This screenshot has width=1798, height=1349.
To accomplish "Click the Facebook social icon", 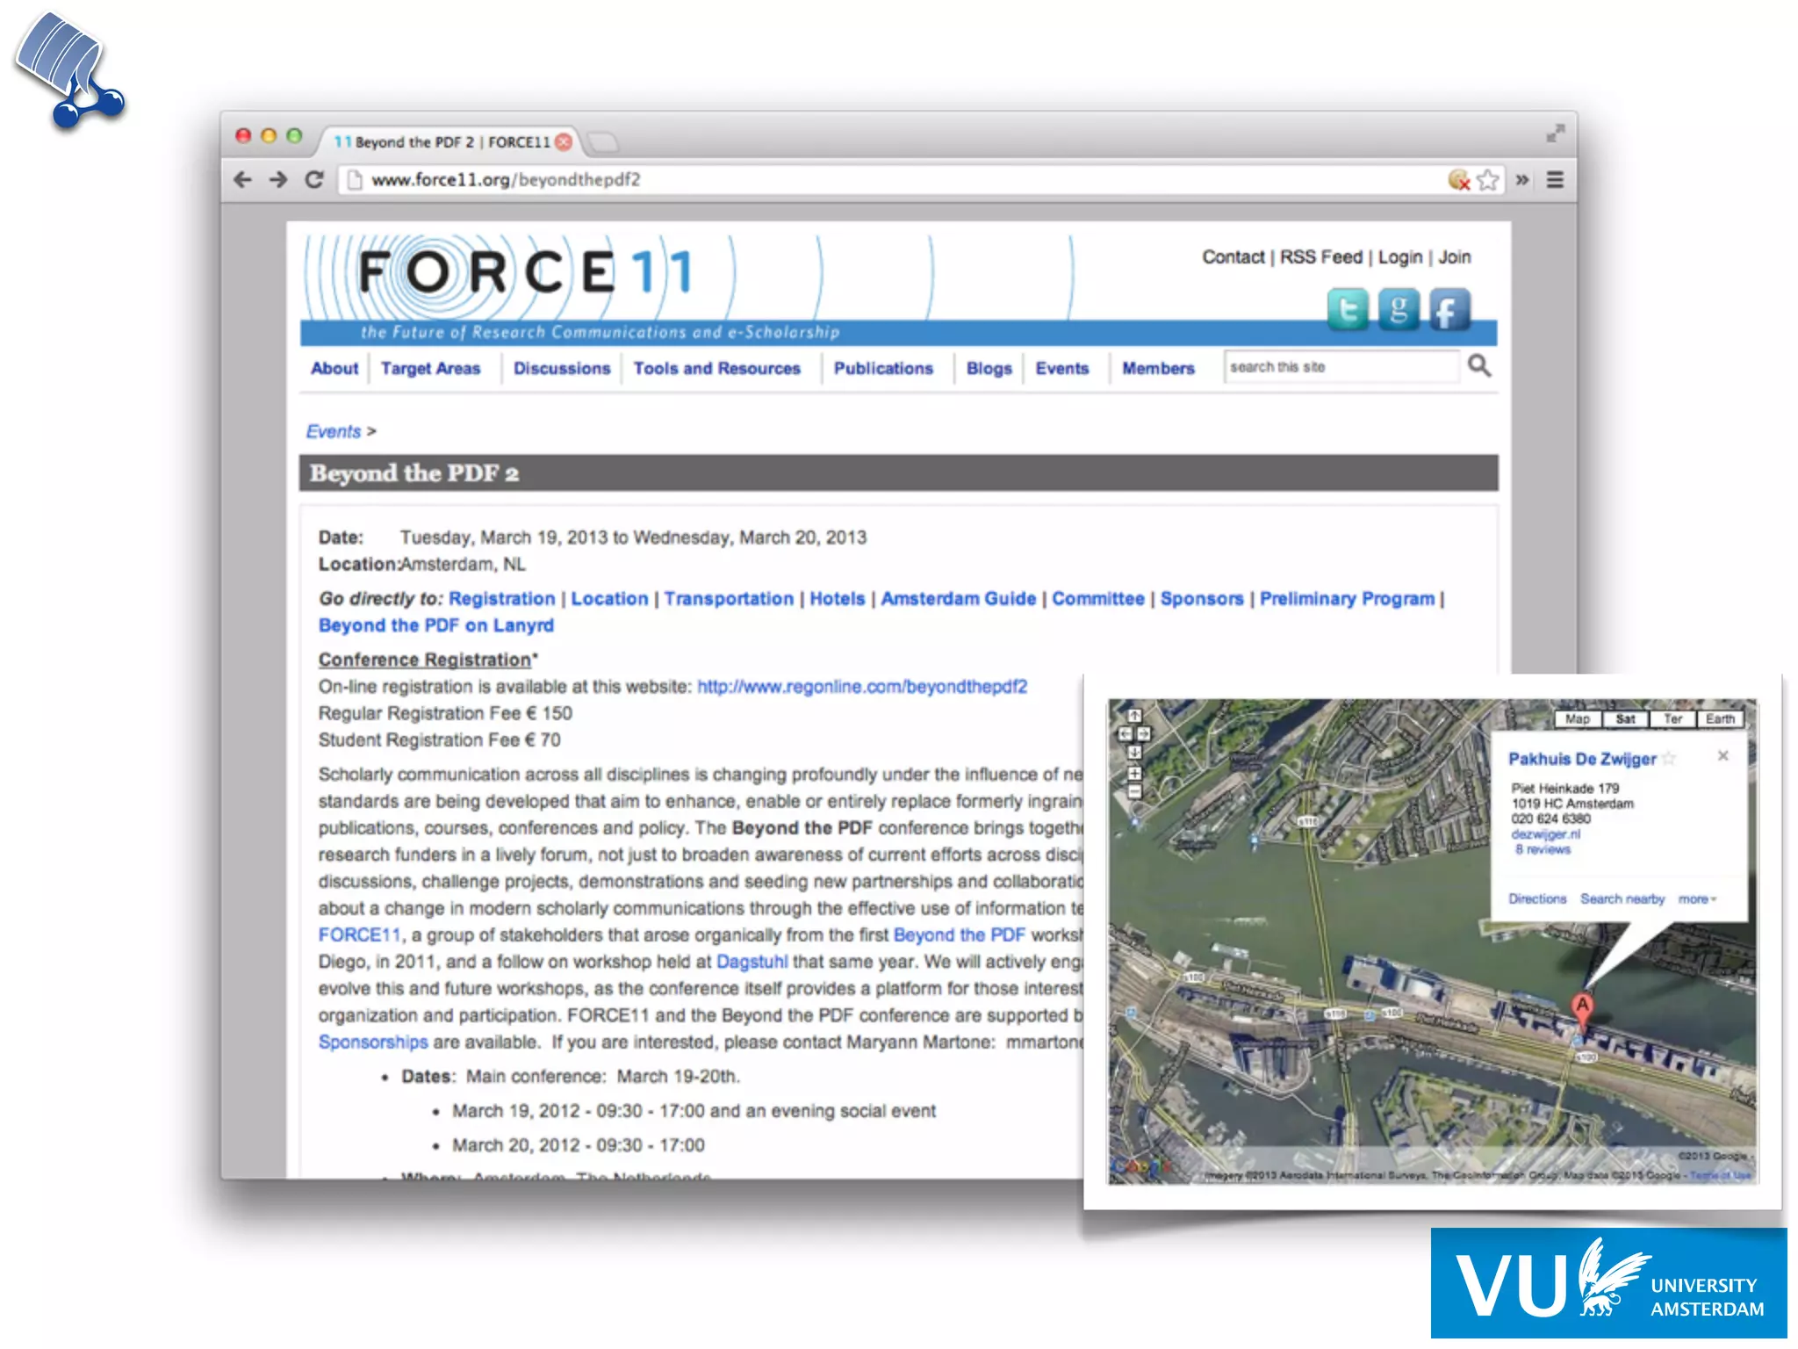I will 1449,309.
